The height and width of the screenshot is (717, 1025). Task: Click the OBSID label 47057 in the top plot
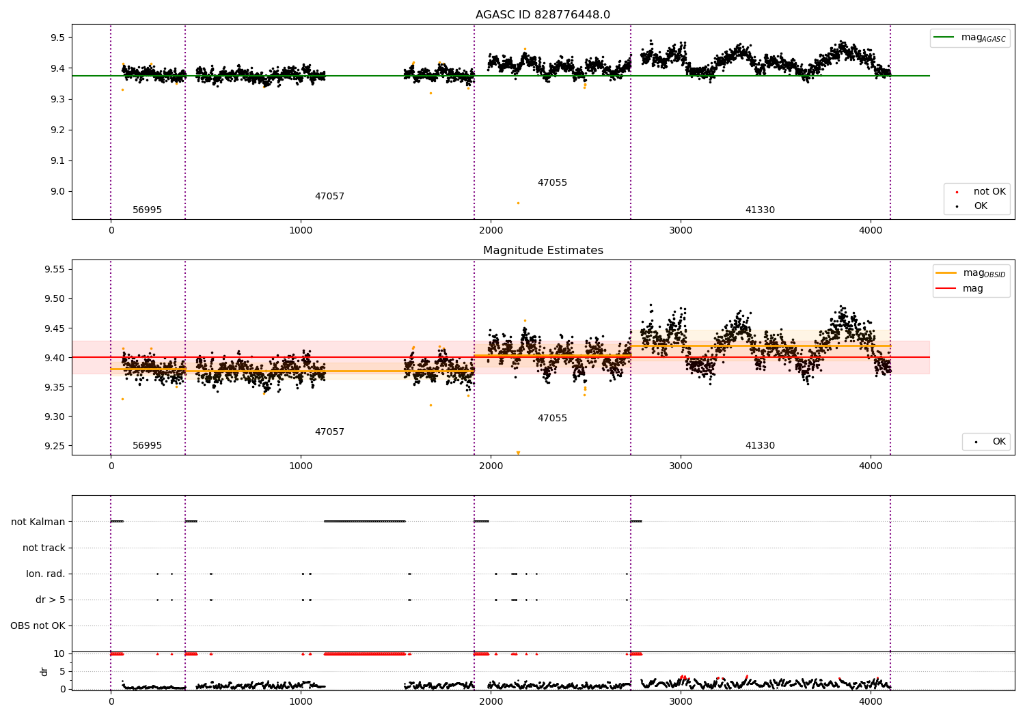click(x=329, y=197)
